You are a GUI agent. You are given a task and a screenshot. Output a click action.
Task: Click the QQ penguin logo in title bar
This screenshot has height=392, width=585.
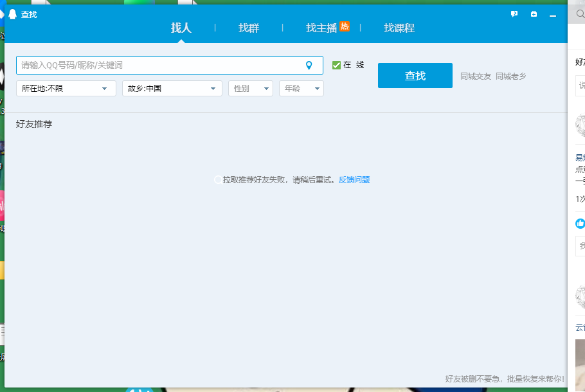point(13,14)
